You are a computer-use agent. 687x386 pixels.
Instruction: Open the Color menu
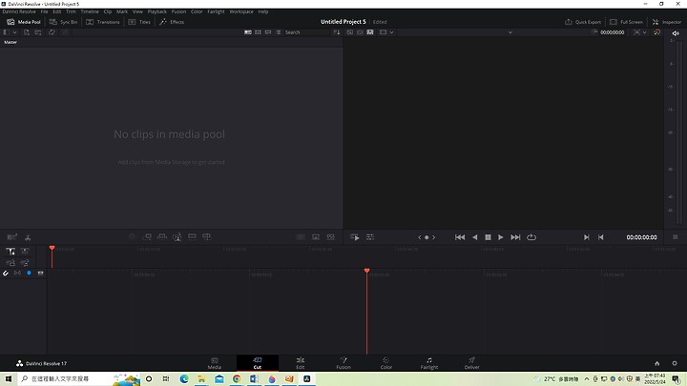[x=197, y=11]
